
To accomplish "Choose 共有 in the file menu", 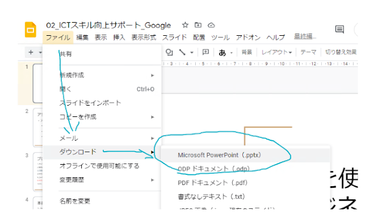I will pos(102,54).
